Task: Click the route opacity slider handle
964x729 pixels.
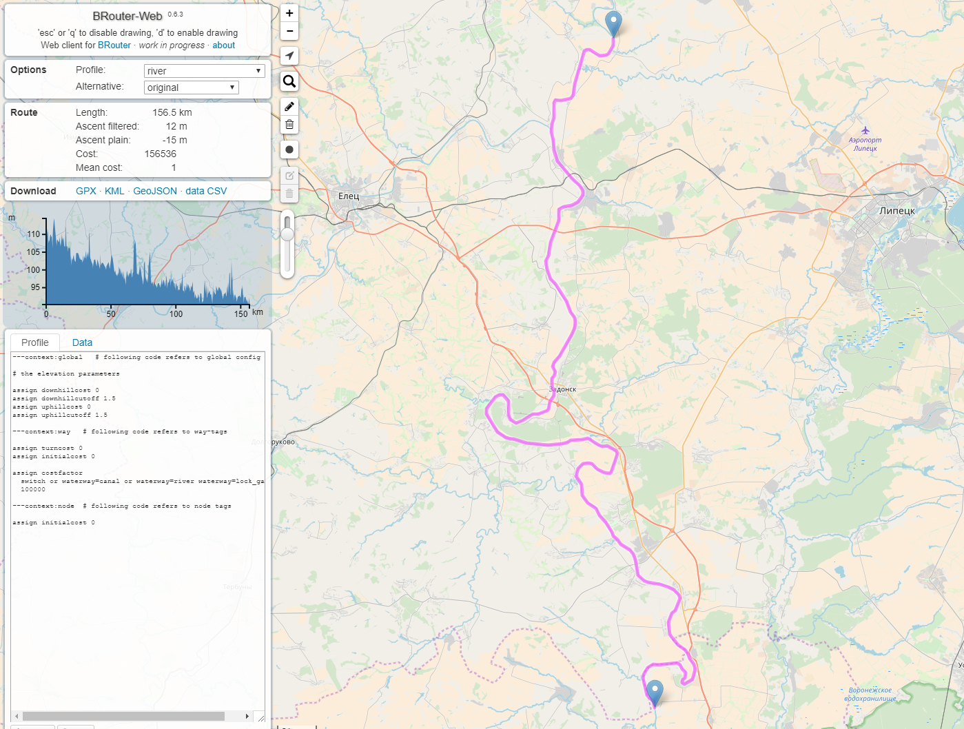Action: pyautogui.click(x=287, y=234)
